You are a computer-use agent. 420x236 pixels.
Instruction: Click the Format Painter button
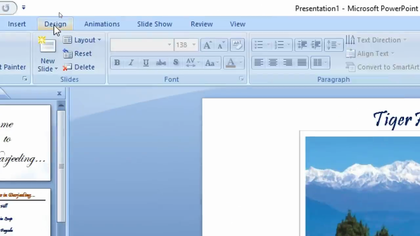pos(13,67)
